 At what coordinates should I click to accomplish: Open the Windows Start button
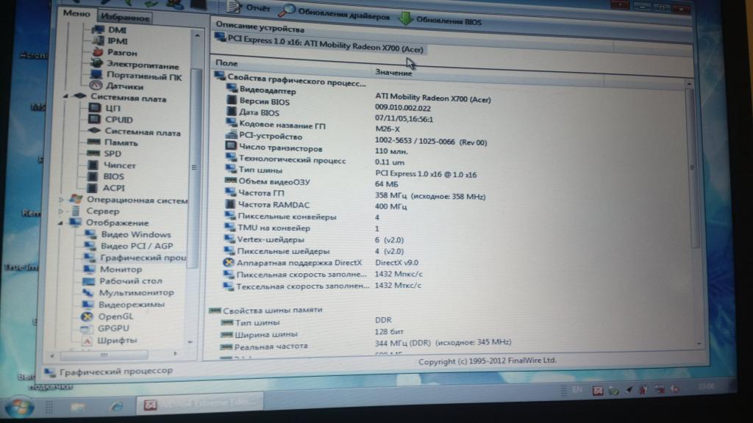[x=15, y=405]
